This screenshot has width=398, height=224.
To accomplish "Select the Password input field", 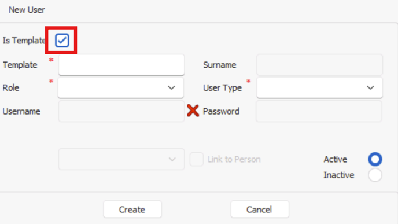I will (319, 111).
